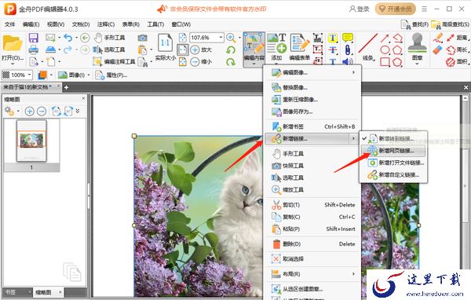Toggle the checked 新增转到链接 option
Viewport: 471px width, 300px height.
[393, 138]
